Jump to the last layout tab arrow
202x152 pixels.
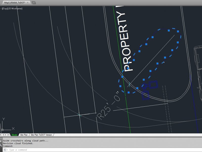pyautogui.click(x=9, y=135)
